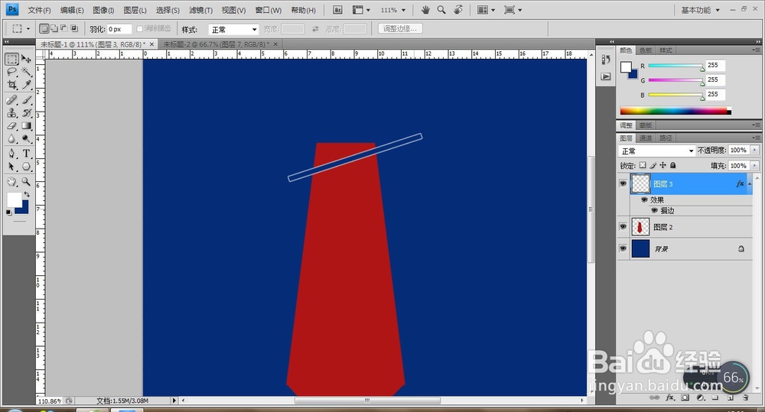This screenshot has width=765, height=412.
Task: Switch to the 路径 paths tab
Action: point(666,138)
